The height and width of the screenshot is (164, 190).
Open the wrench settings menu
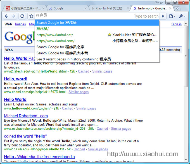pyautogui.click(x=182, y=16)
